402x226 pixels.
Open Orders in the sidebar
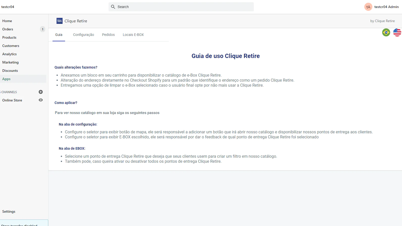[x=8, y=29]
